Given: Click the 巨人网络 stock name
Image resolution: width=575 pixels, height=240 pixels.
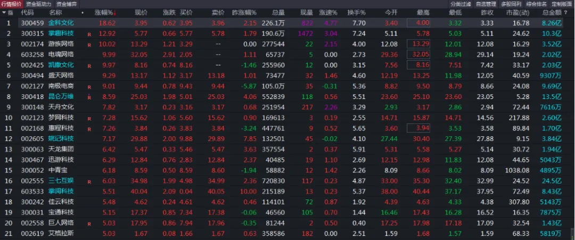Looking at the screenshot, I should click(x=61, y=223).
